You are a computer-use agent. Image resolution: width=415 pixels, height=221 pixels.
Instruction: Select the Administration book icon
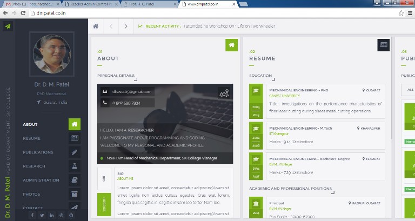click(x=75, y=180)
